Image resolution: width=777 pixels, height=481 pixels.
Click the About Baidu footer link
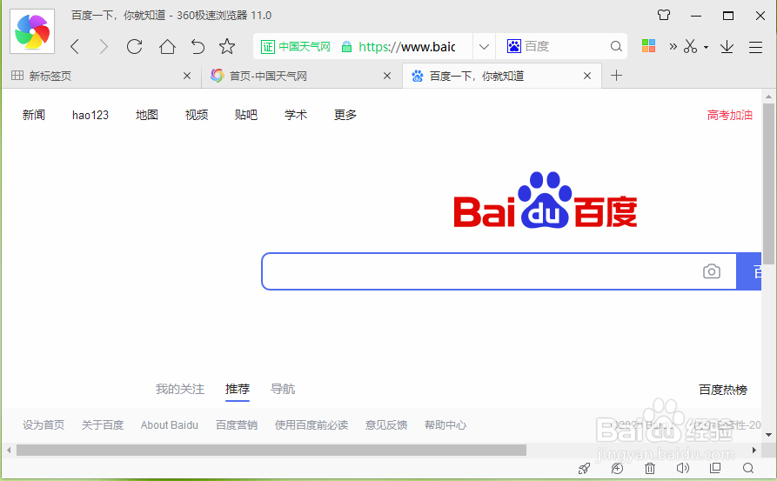pyautogui.click(x=170, y=425)
